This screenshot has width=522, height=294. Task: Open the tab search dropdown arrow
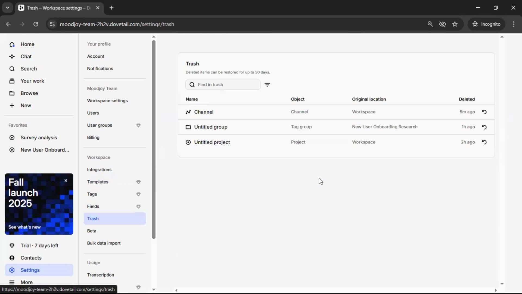coord(8,8)
